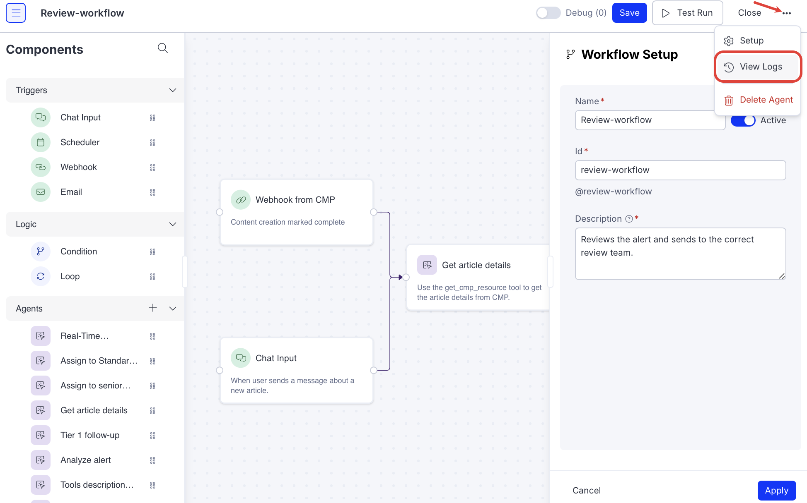Click the Webhook trigger icon
Viewport: 807px width, 503px height.
(41, 167)
